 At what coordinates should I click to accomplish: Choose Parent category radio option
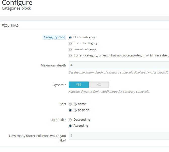point(70,49)
